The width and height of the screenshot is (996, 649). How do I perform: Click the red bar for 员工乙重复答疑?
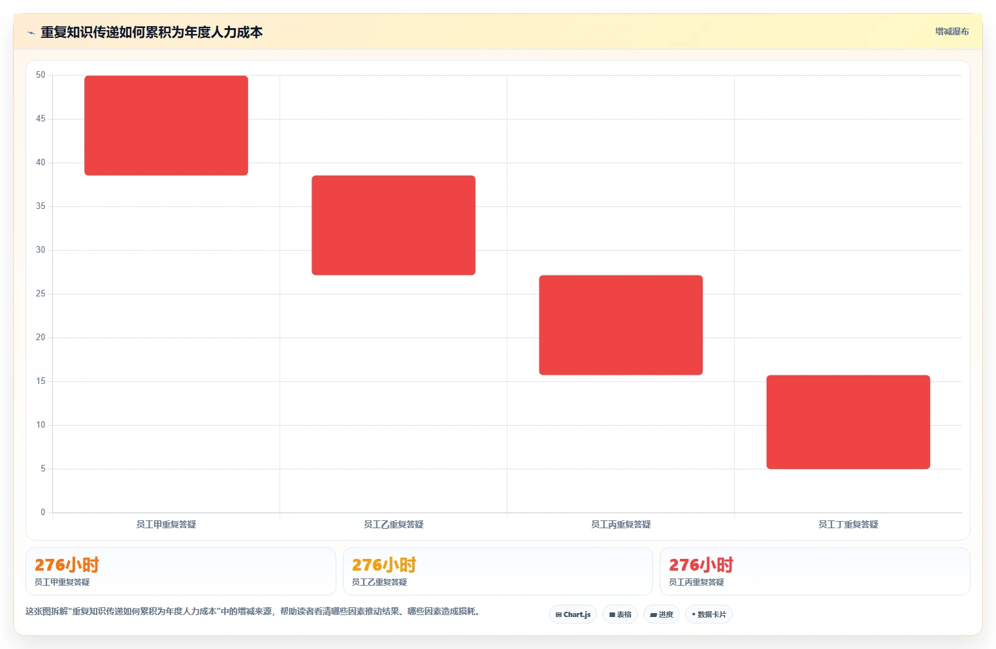pos(393,225)
